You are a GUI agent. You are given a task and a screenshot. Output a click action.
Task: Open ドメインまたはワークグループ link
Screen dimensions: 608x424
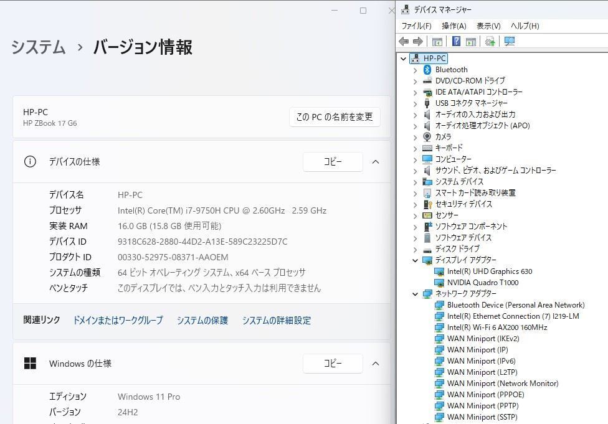pos(118,321)
